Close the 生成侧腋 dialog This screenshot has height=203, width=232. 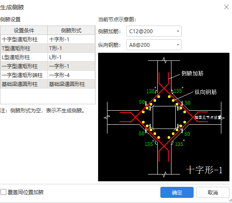click(x=226, y=7)
